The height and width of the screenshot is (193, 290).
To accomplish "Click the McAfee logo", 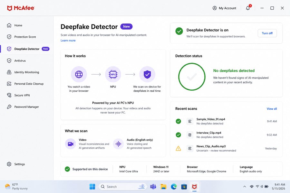I will pos(21,8).
